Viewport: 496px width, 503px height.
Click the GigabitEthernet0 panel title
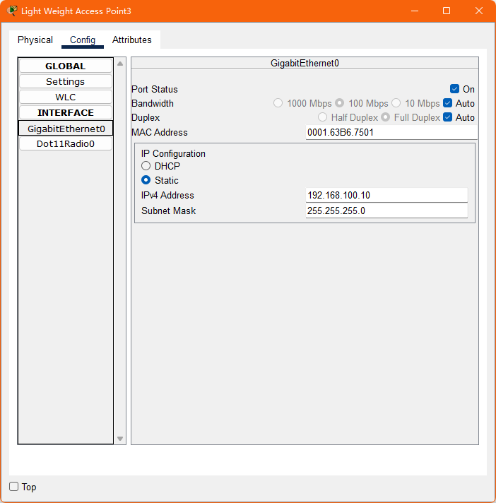305,63
